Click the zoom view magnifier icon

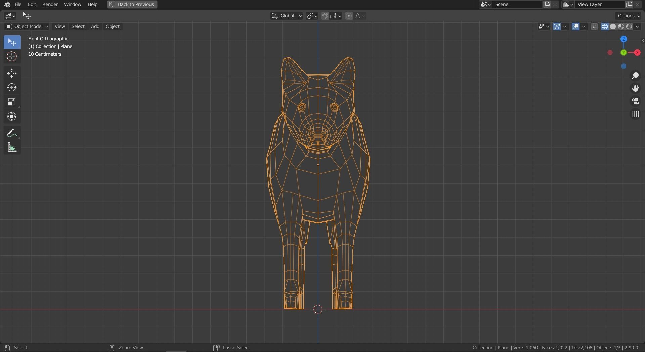coord(635,76)
